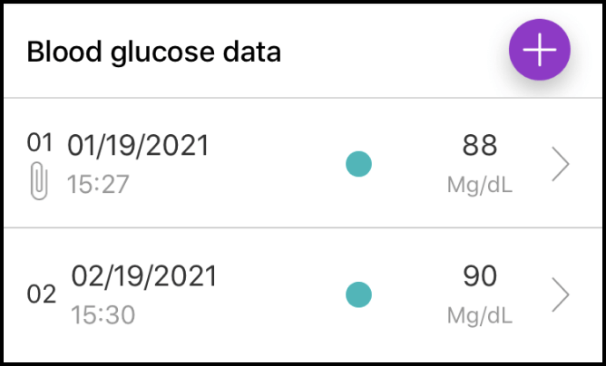Select the 15:27 timestamp
The image size is (606, 366).
point(98,184)
